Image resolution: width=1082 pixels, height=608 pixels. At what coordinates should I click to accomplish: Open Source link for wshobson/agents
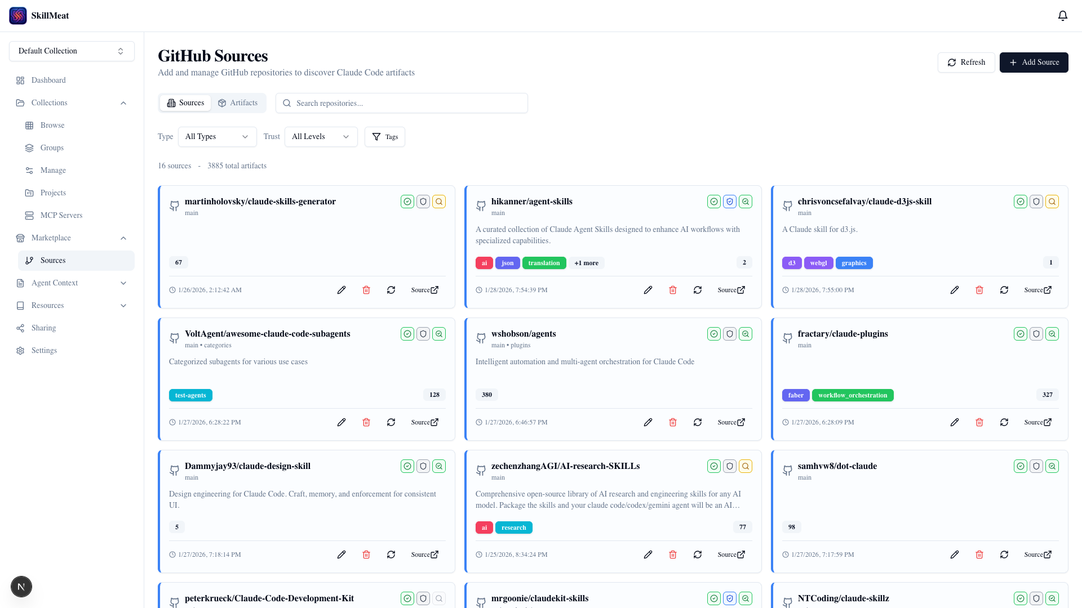pyautogui.click(x=731, y=422)
